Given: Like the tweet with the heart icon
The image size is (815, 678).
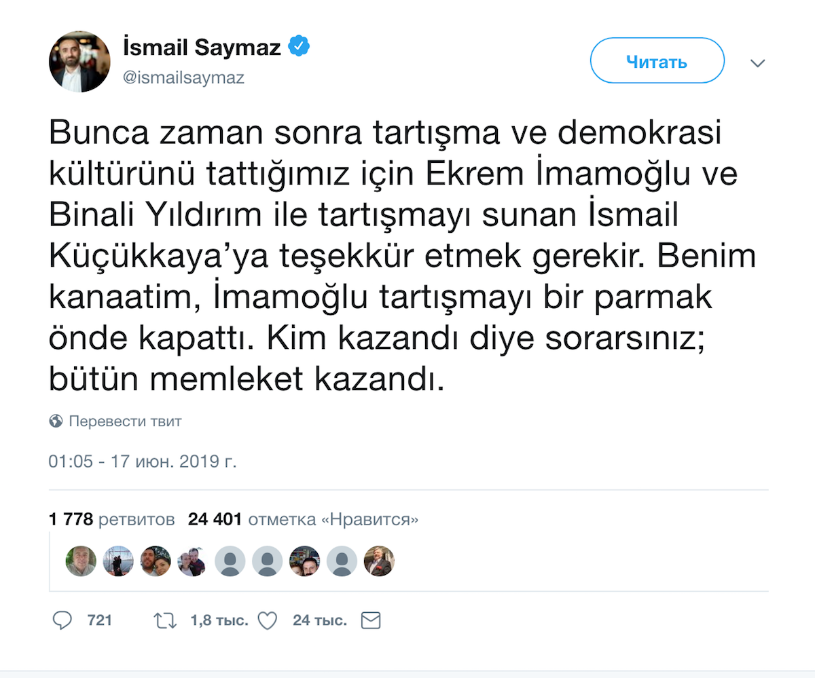Looking at the screenshot, I should click(268, 620).
